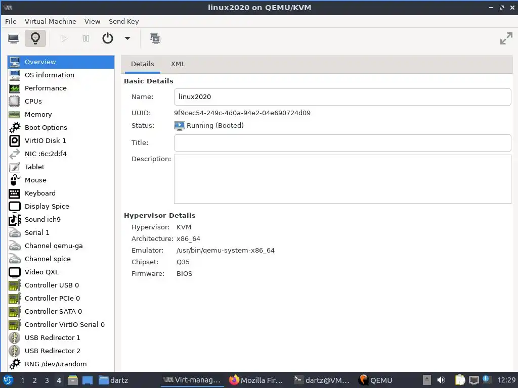Select Overview in hardware list

pos(61,62)
